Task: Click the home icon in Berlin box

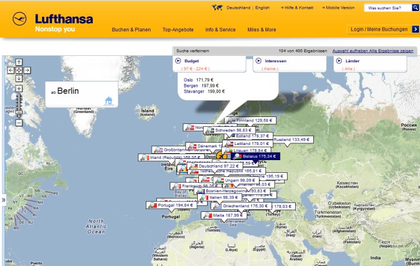Action: tap(108, 101)
